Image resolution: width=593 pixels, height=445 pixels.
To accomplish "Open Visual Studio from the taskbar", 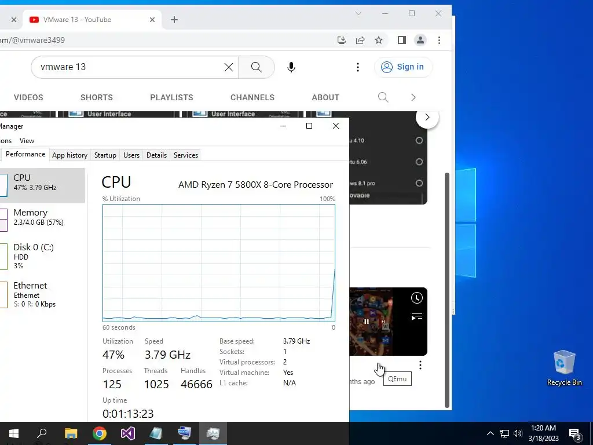I will point(128,433).
